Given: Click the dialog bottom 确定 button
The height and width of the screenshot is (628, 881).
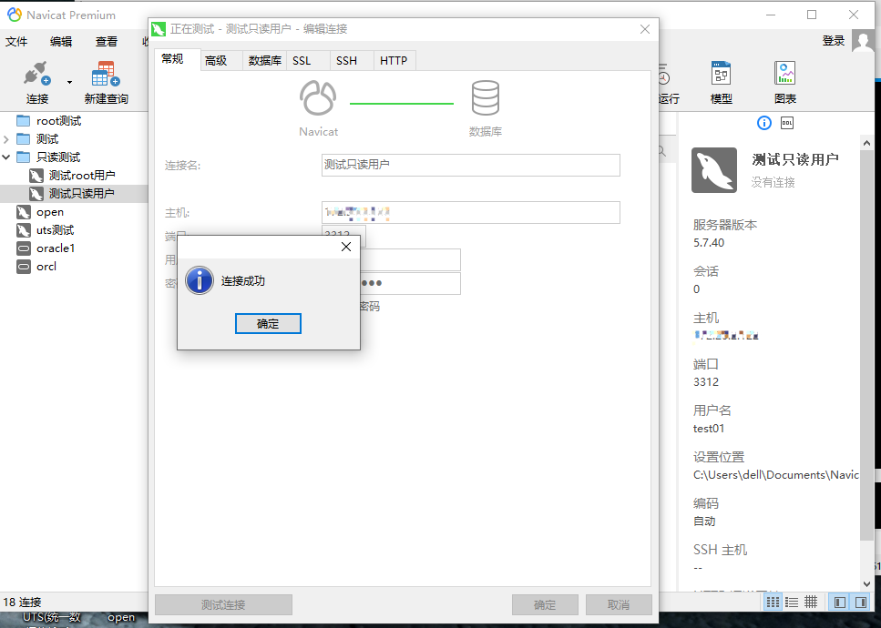Looking at the screenshot, I should click(545, 605).
